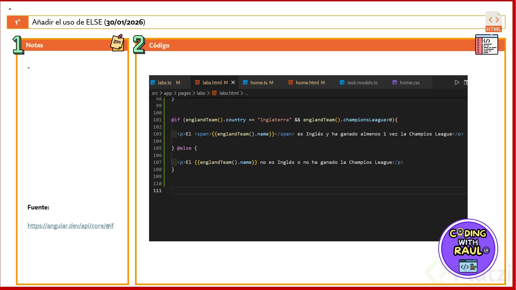Select the task.models.ts tab
The image size is (516, 290).
coord(362,83)
